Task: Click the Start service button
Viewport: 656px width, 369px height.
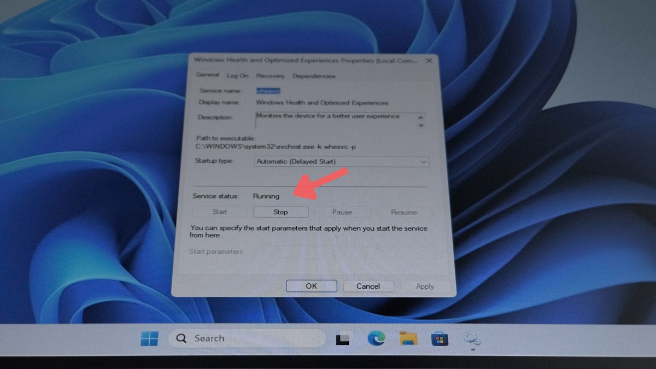Action: coord(220,212)
